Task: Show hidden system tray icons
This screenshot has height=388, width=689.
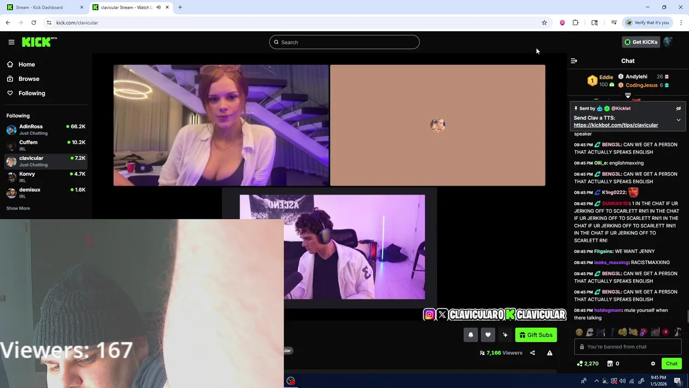Action: coord(596,381)
